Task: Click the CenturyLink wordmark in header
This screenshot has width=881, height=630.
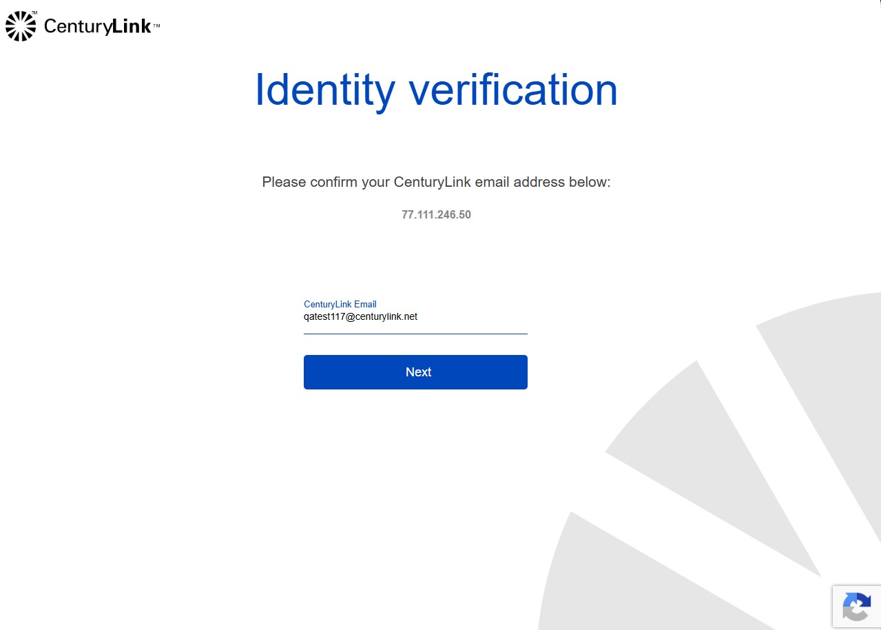Action: [97, 26]
